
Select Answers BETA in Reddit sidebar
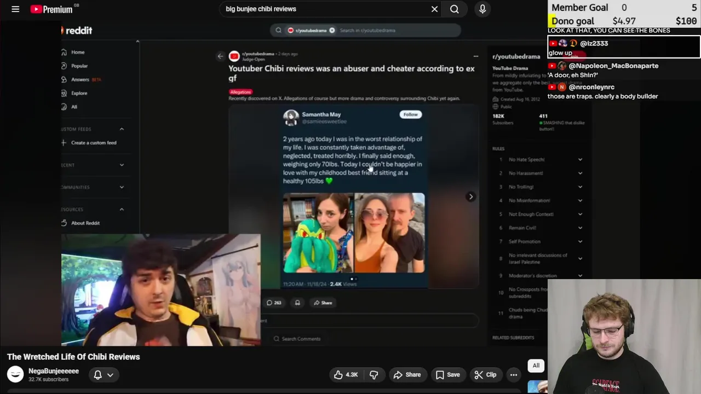[81, 79]
